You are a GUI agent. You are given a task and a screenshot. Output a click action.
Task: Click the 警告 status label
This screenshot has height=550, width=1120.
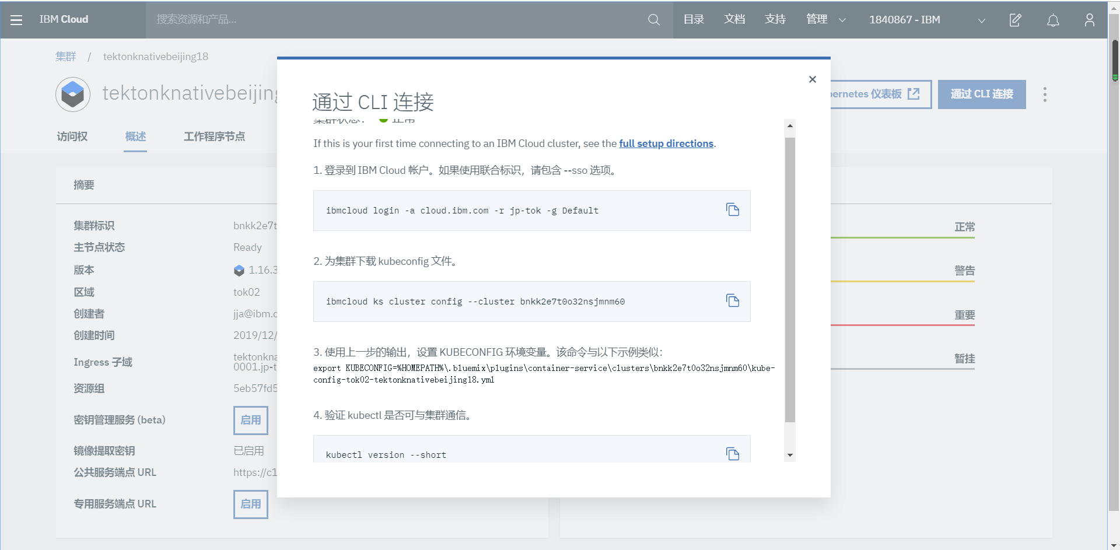pyautogui.click(x=964, y=271)
